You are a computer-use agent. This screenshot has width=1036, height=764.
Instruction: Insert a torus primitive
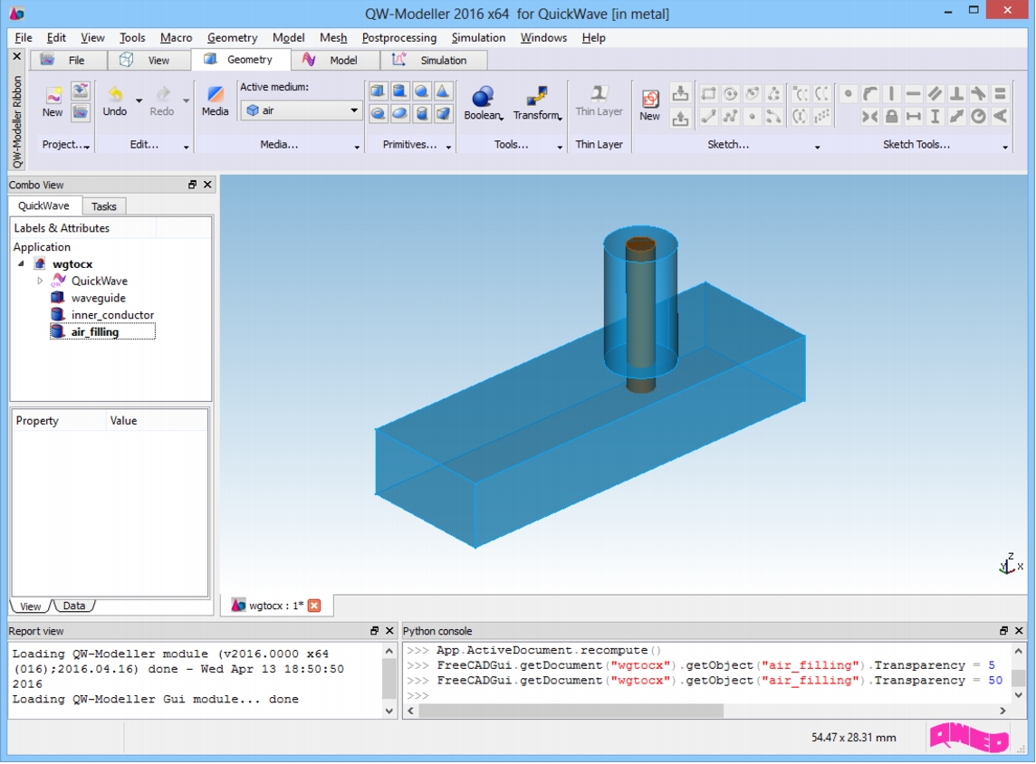pos(378,113)
